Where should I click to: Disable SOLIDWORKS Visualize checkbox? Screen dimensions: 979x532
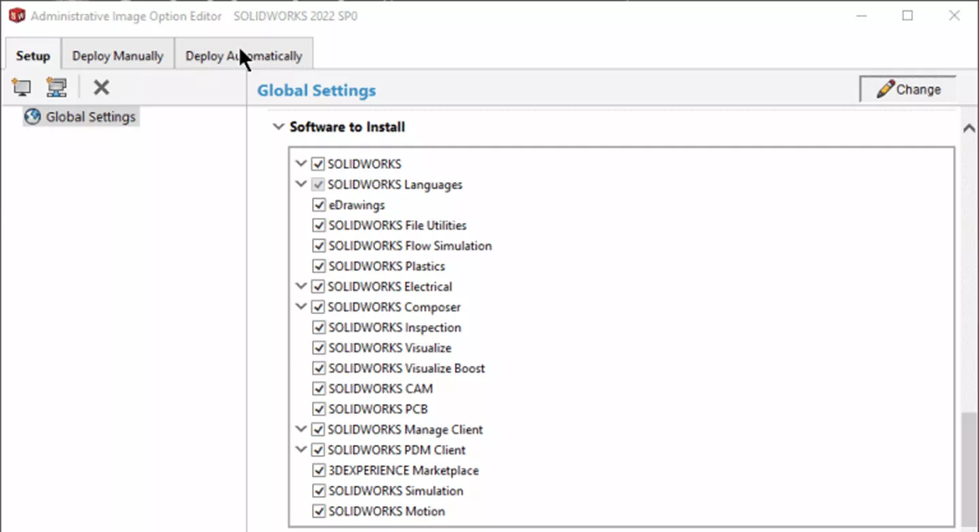(319, 348)
